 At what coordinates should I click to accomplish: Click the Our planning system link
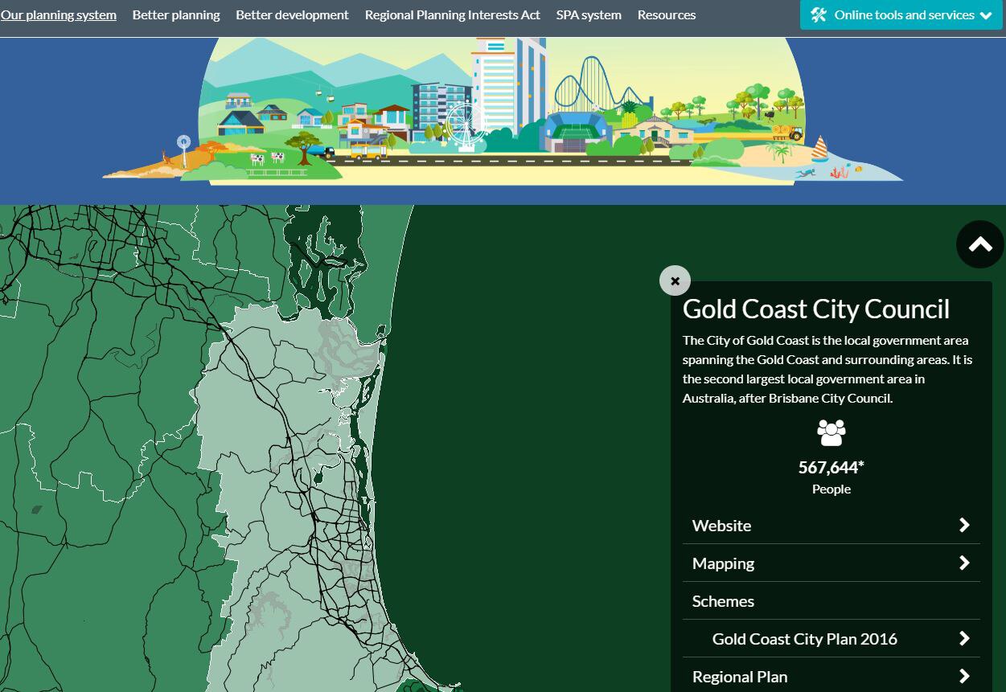tap(58, 14)
